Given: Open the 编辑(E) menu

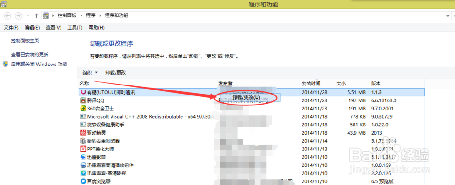Looking at the screenshot, I should coord(32,28).
